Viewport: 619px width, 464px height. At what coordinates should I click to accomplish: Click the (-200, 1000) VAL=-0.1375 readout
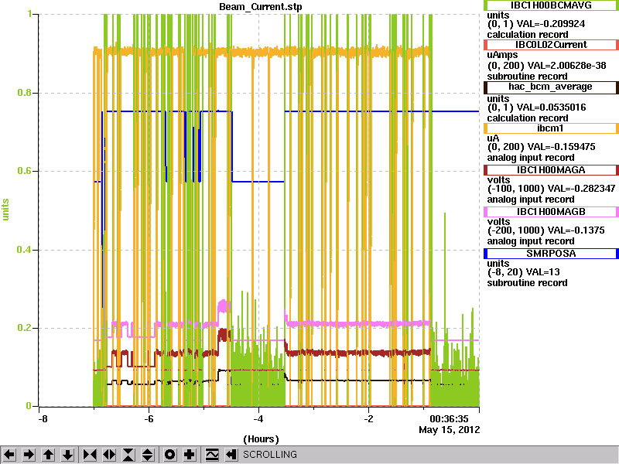(545, 230)
